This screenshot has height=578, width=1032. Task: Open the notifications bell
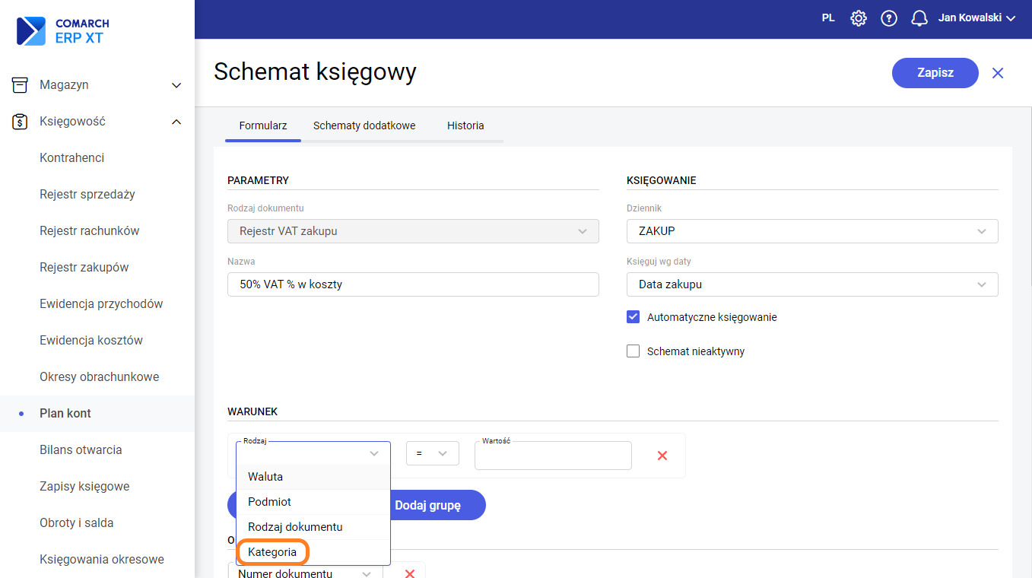919,18
